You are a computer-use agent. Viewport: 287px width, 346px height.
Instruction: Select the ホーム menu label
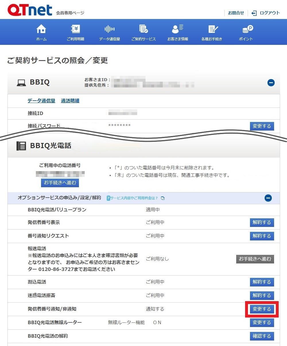click(x=41, y=39)
